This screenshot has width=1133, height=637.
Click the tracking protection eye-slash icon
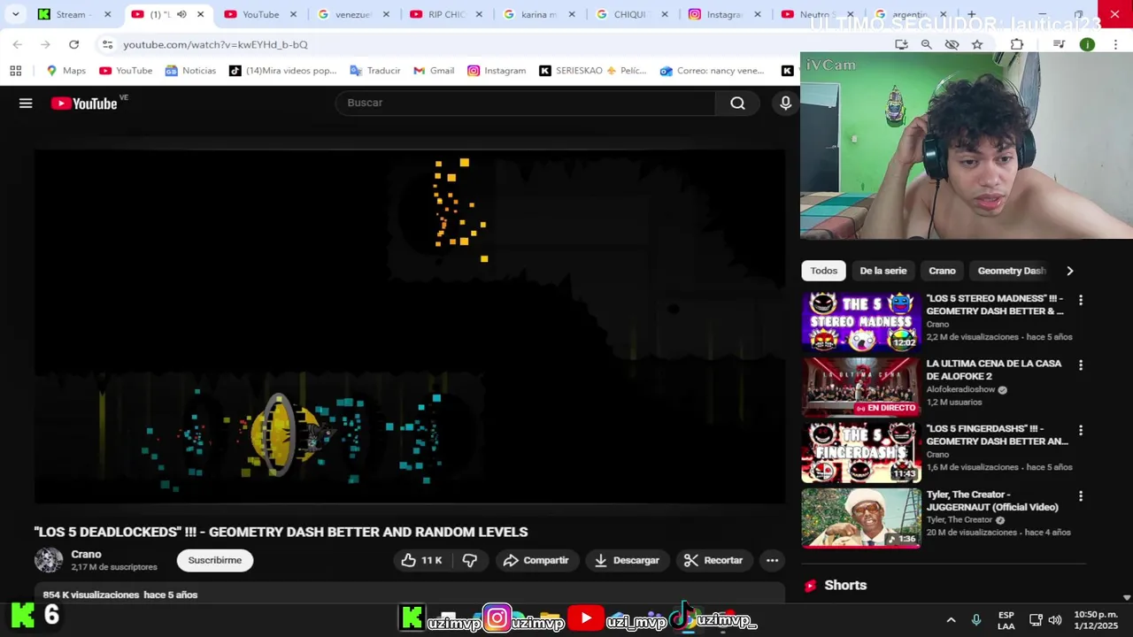952,44
